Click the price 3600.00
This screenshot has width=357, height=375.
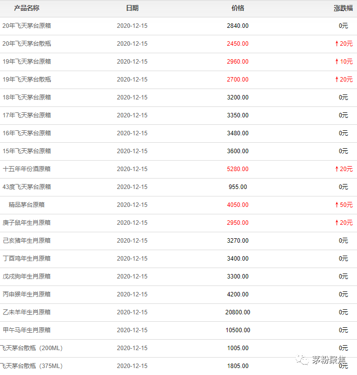(x=238, y=151)
